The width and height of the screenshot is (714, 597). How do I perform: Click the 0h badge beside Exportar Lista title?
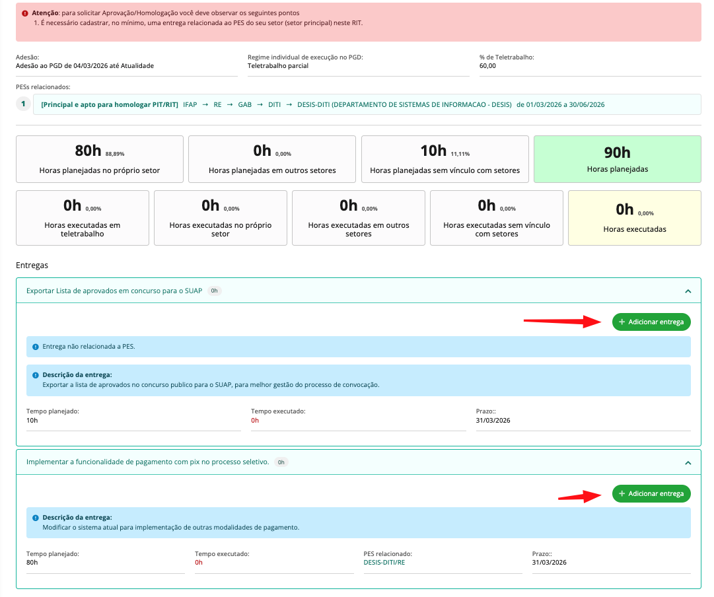click(x=214, y=291)
